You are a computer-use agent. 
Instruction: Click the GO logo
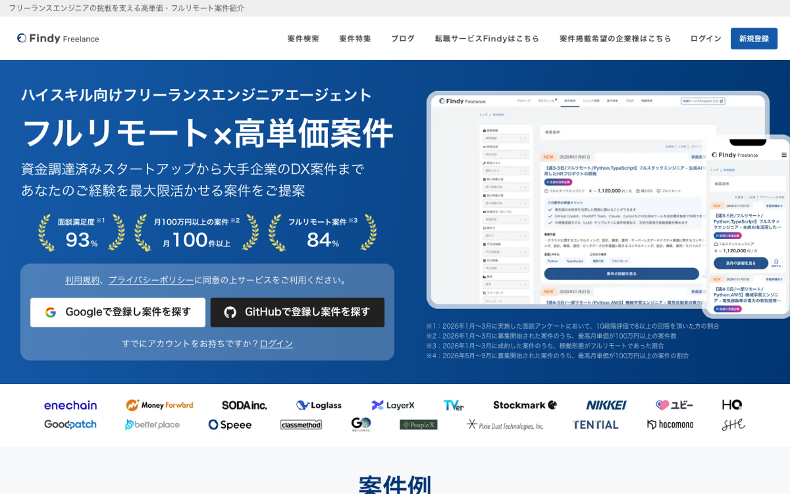click(x=361, y=424)
